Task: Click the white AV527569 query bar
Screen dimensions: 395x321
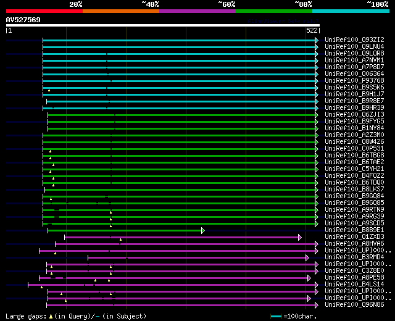Action: [163, 25]
